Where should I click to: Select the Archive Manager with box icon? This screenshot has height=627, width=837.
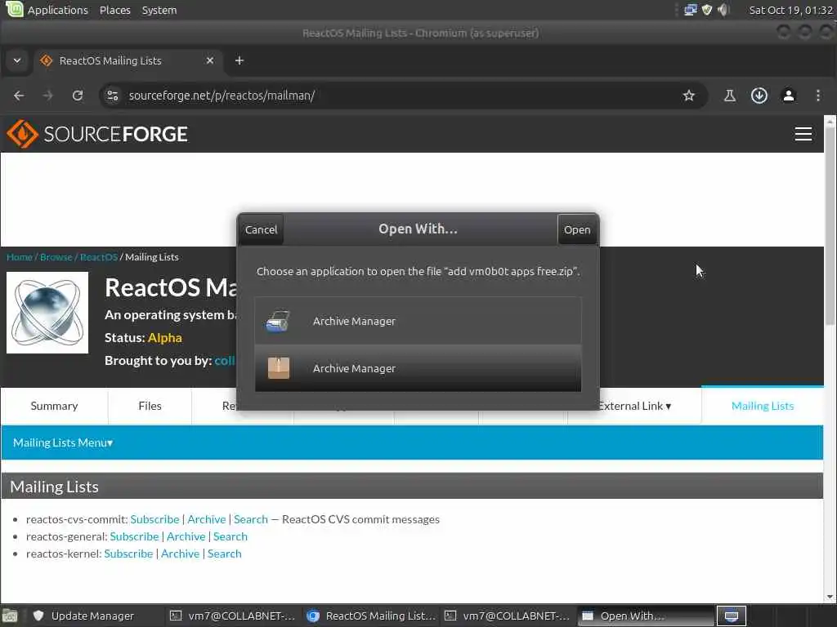[418, 368]
